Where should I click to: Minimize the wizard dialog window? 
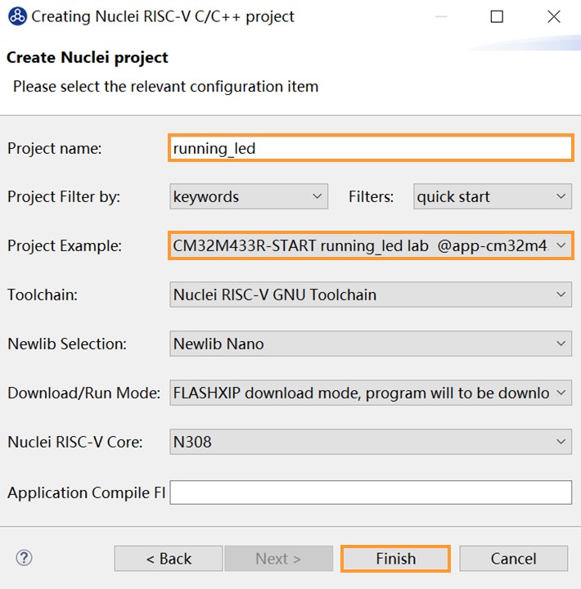(441, 16)
